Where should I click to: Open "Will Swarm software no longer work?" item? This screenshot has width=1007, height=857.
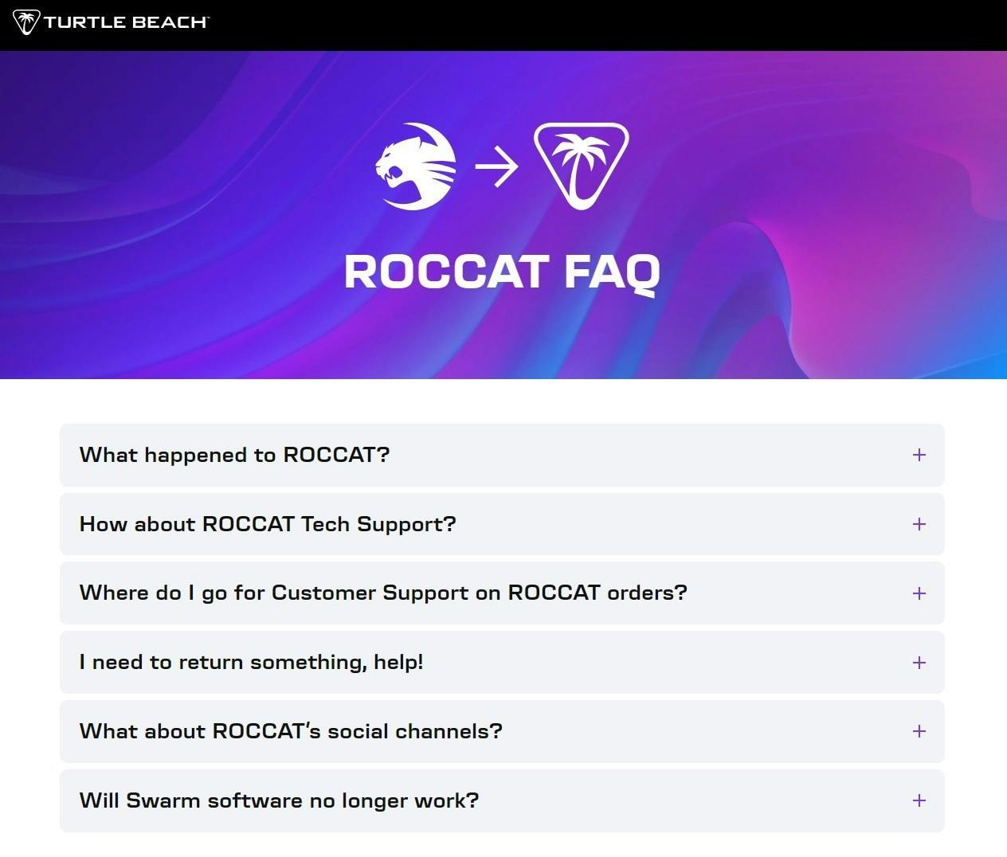[502, 800]
